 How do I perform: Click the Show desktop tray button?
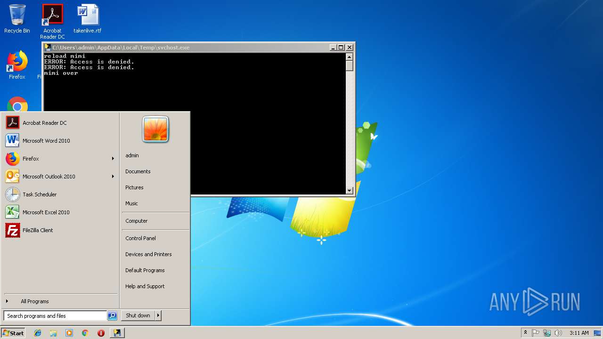pyautogui.click(x=598, y=333)
